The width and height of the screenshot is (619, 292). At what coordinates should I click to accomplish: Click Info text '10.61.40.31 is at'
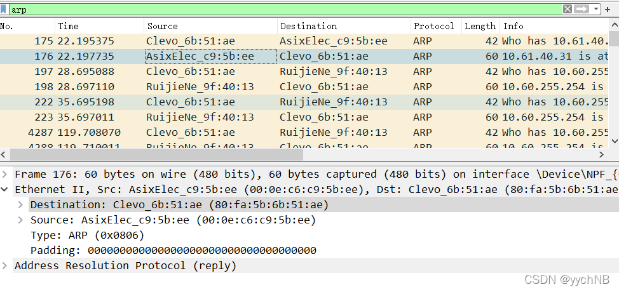pos(555,56)
